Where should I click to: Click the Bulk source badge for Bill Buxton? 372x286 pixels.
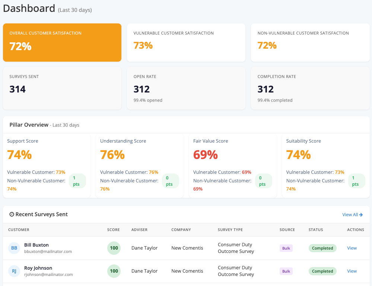pyautogui.click(x=286, y=248)
